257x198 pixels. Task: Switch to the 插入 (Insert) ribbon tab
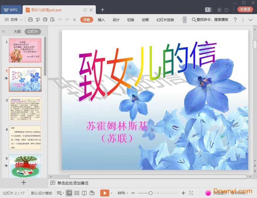[x=101, y=20]
